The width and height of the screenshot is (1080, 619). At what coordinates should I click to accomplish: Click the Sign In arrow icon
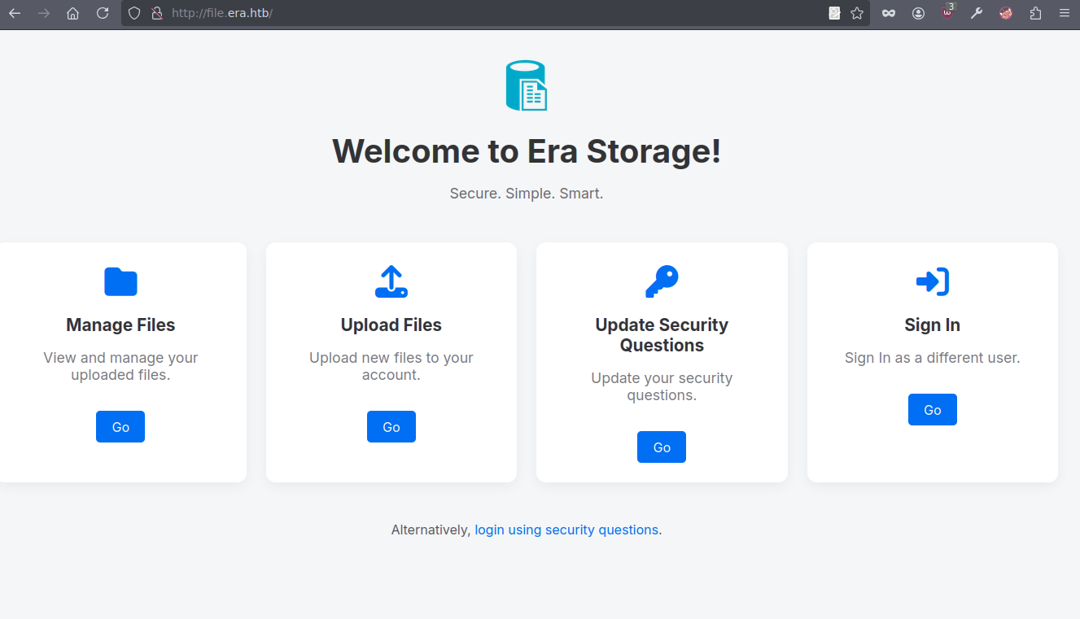(x=933, y=281)
